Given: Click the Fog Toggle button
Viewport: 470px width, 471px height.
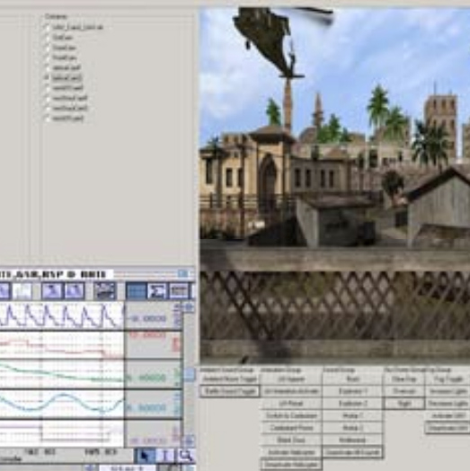Looking at the screenshot, I should click(448, 379).
